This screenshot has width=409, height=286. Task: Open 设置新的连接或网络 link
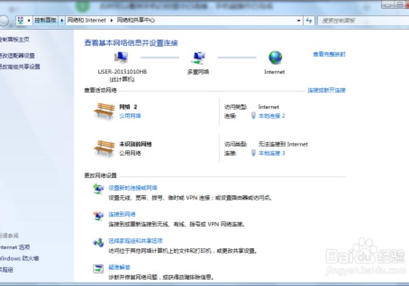point(133,188)
